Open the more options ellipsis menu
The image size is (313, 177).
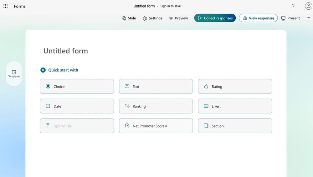[x=308, y=18]
